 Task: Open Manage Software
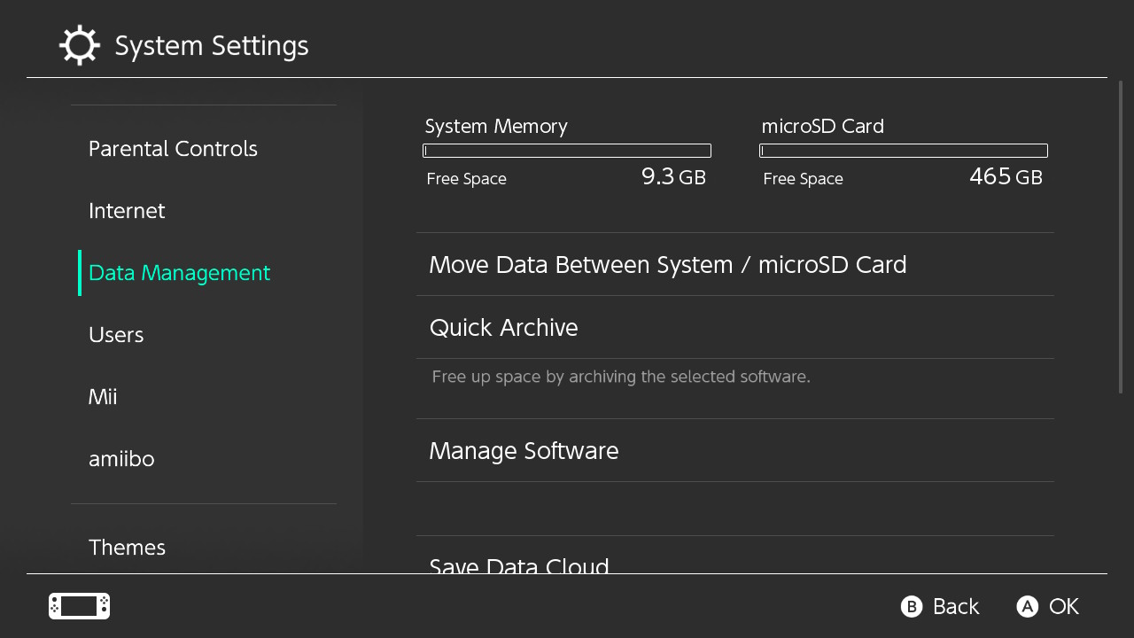(x=524, y=450)
